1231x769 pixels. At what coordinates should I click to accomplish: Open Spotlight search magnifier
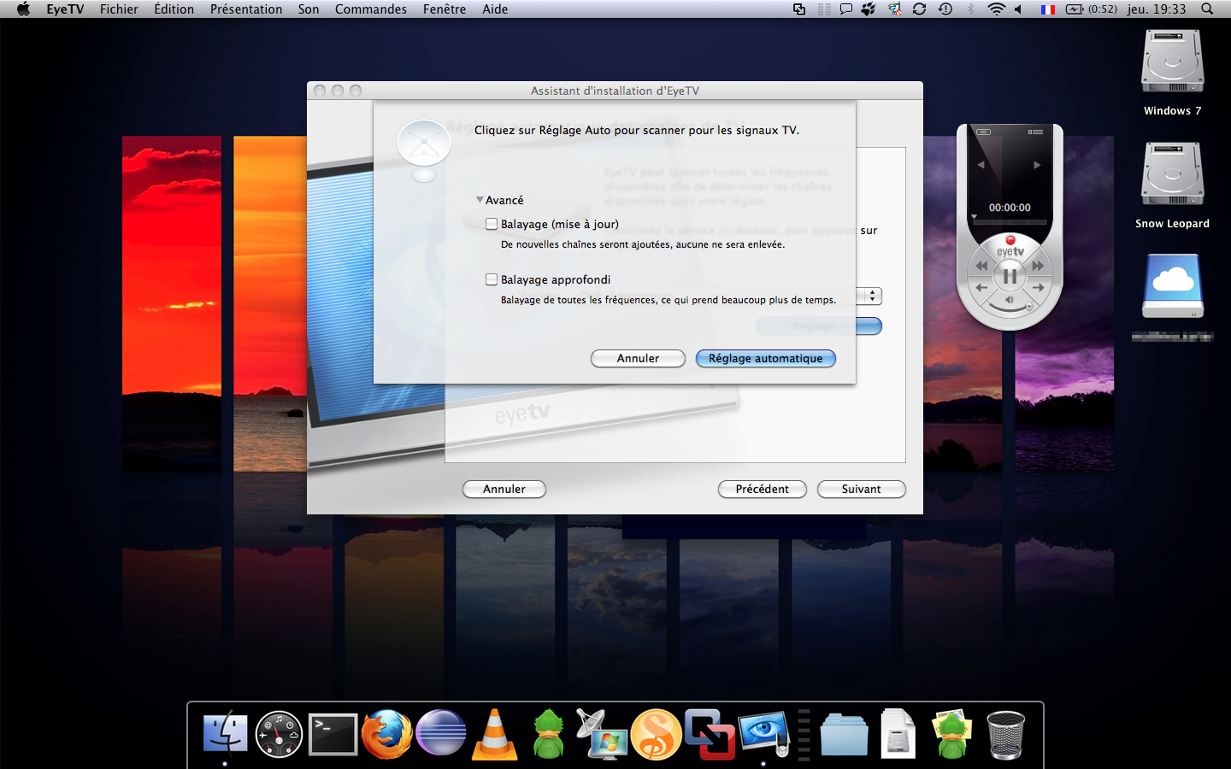(1207, 9)
